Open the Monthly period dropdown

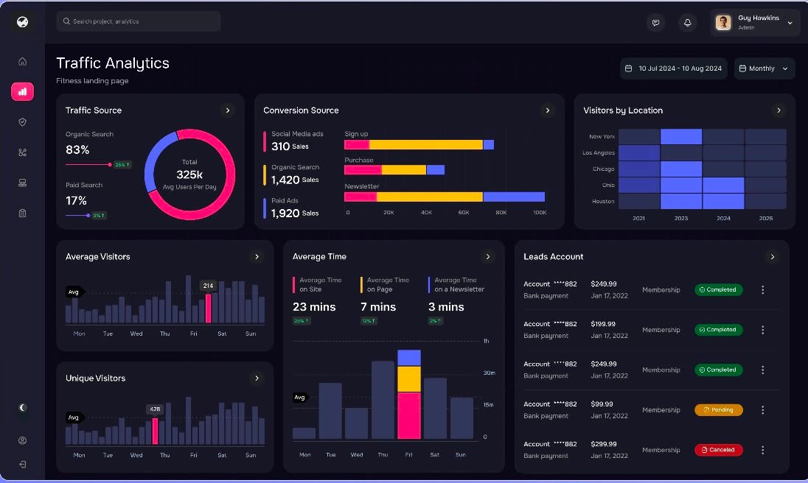click(765, 68)
